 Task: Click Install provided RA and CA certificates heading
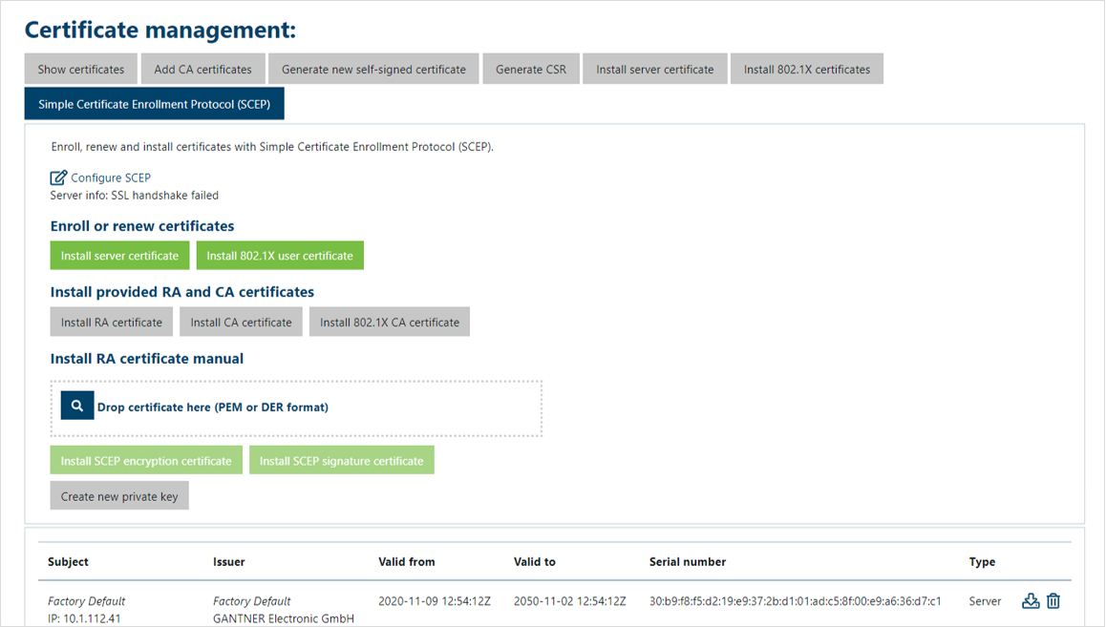(x=182, y=292)
